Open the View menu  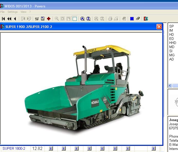coord(23,12)
